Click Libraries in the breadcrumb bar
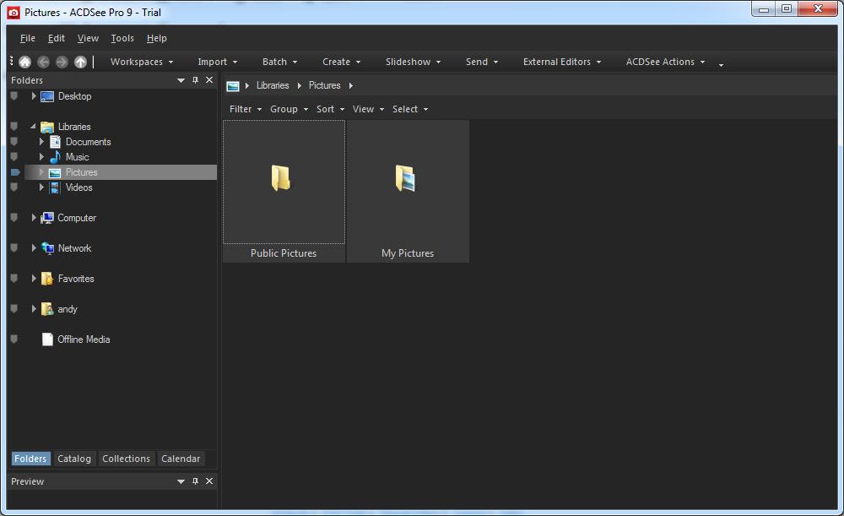Viewport: 844px width, 516px height. (x=272, y=85)
